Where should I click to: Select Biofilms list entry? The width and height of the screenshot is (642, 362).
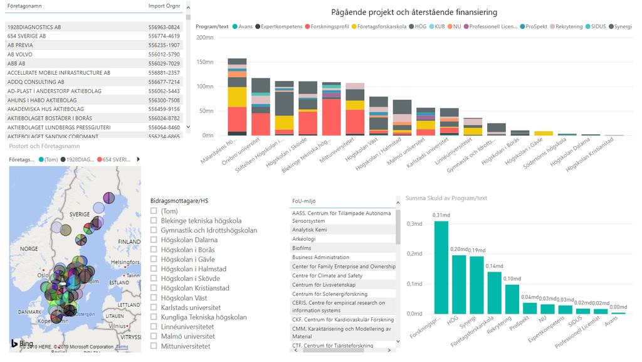tap(343, 248)
